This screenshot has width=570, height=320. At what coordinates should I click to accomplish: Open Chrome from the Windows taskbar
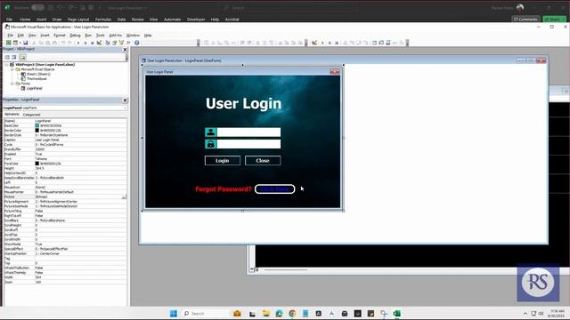click(292, 314)
